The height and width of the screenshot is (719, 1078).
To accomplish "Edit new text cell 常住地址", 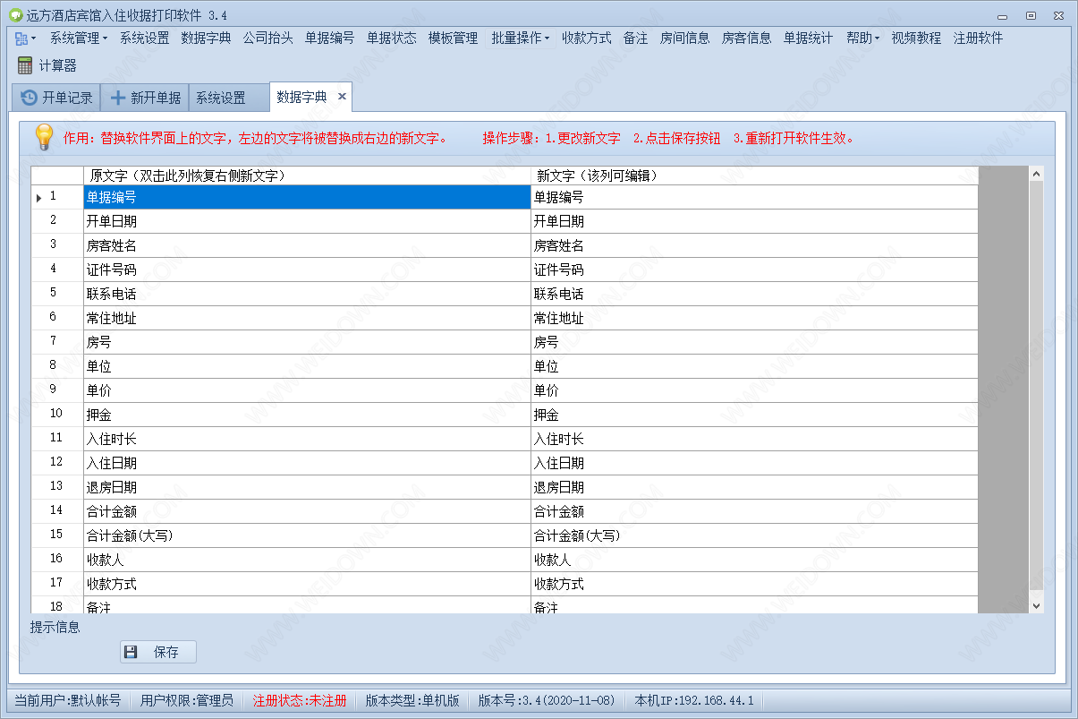I will (754, 318).
